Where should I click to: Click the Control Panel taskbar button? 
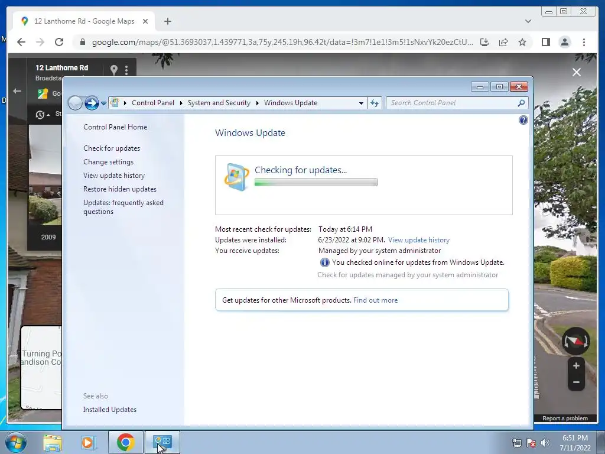[162, 442]
